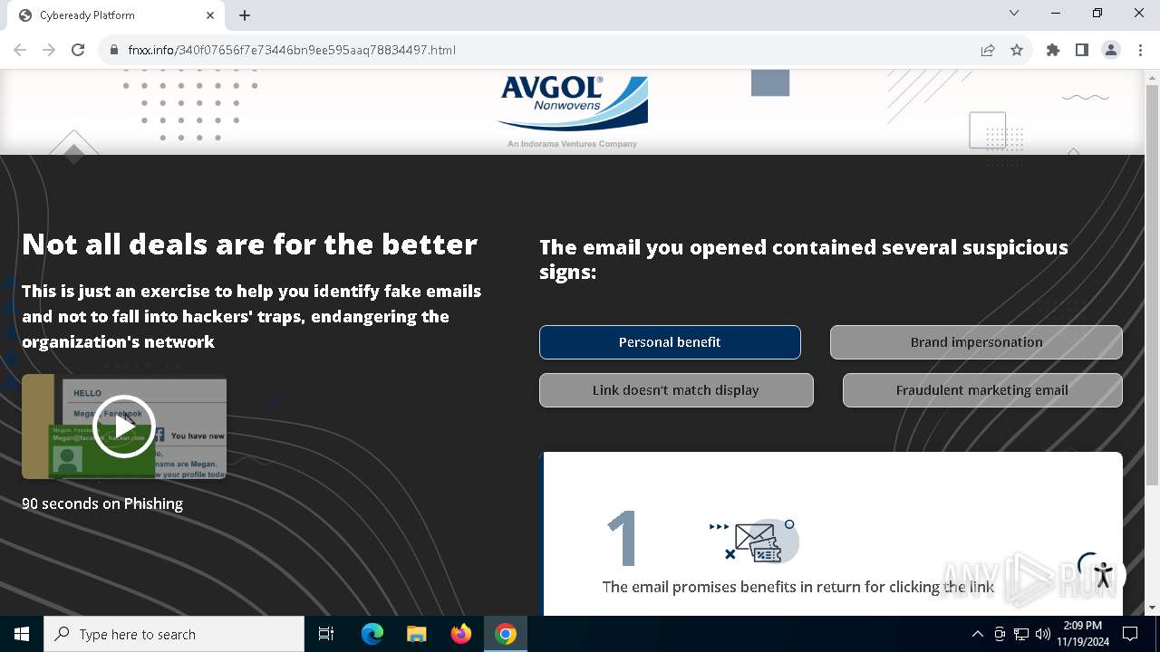Launch Microsoft Edge from taskbar
1160x652 pixels.
[372, 634]
